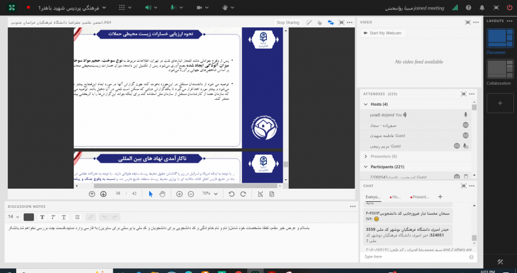
Task: Go to next page with down arrow
Action: (x=103, y=194)
